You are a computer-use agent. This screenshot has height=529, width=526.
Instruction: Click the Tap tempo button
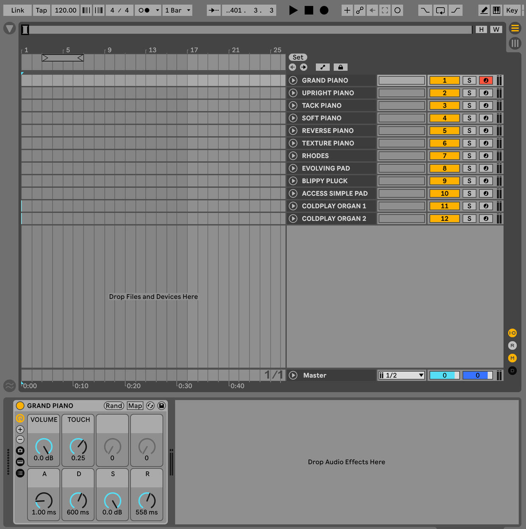click(41, 10)
